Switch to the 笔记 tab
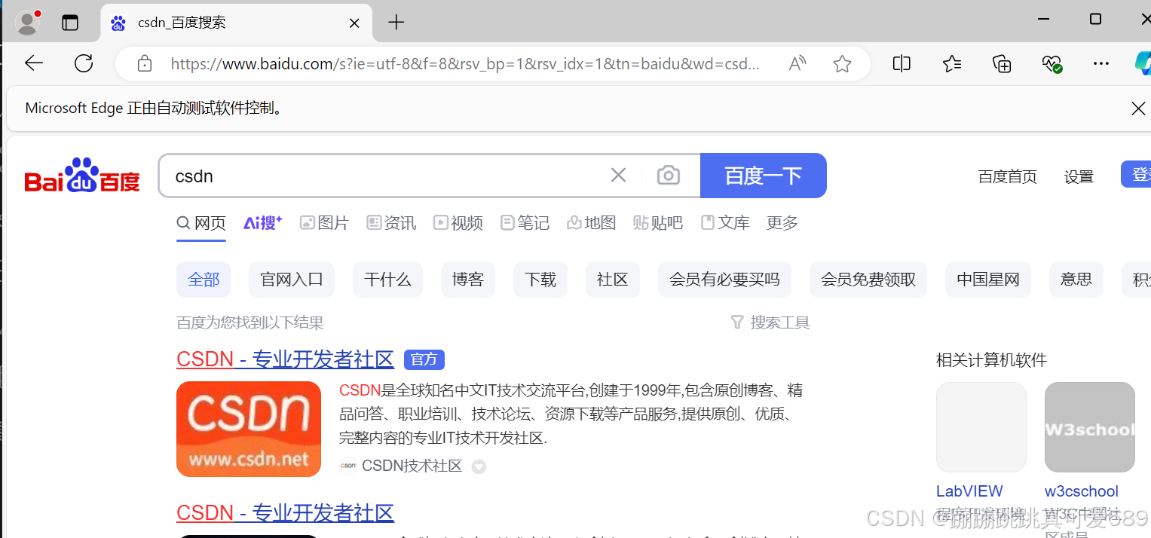This screenshot has width=1151, height=538. (x=525, y=223)
